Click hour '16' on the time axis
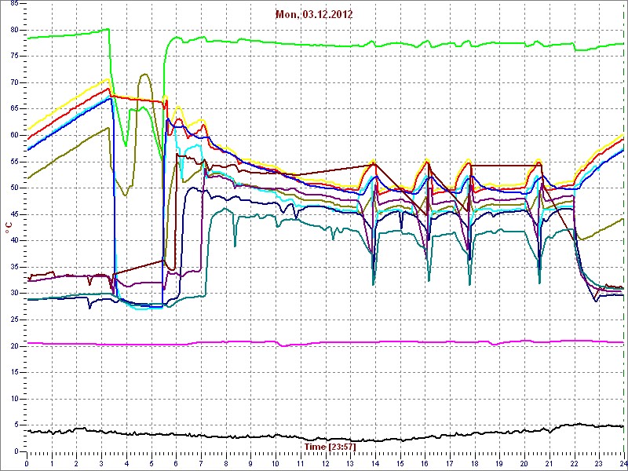This screenshot has width=628, height=471. tap(425, 462)
